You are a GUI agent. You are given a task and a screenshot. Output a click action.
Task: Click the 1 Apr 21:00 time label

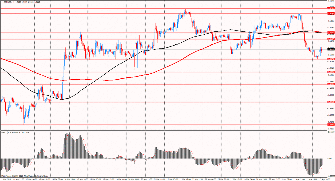tap(299, 180)
